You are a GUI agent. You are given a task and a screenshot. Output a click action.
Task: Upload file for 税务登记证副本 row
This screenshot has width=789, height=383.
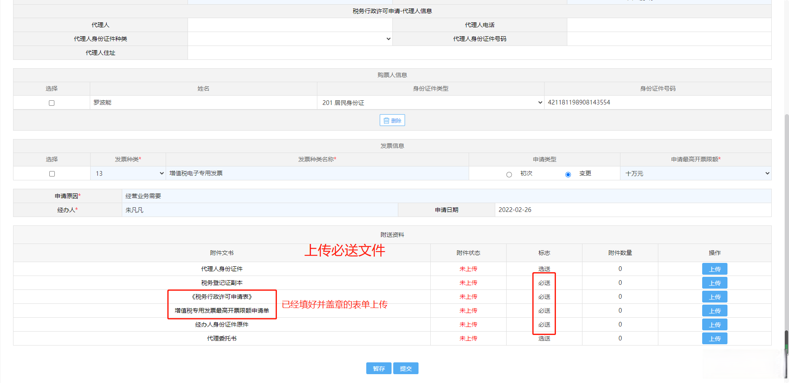(715, 283)
